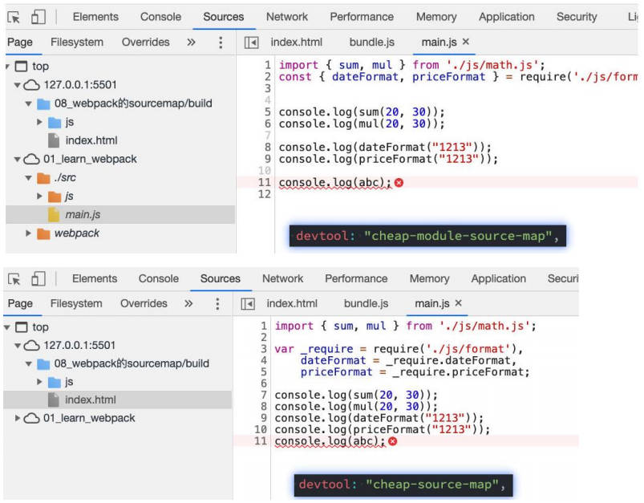644x503 pixels.
Task: Switch to Network tab in top DevTools
Action: [x=286, y=17]
